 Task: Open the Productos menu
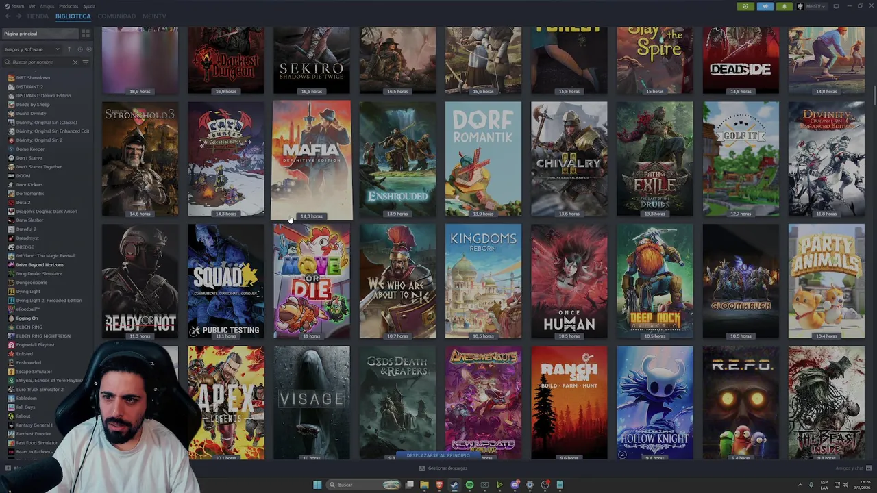(x=68, y=6)
